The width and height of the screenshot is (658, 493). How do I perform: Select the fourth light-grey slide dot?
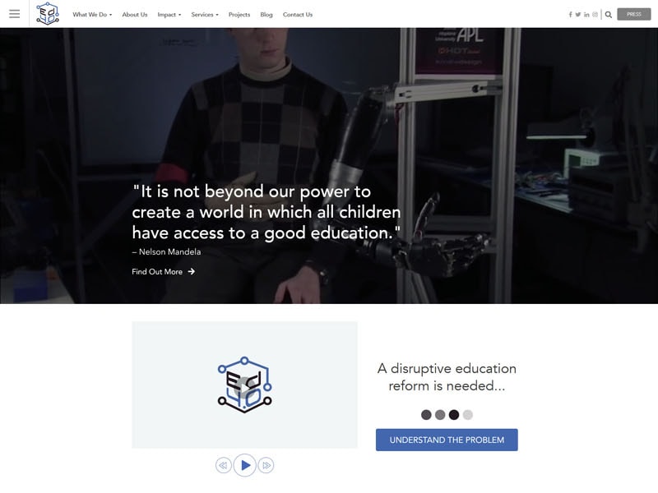tap(467, 415)
